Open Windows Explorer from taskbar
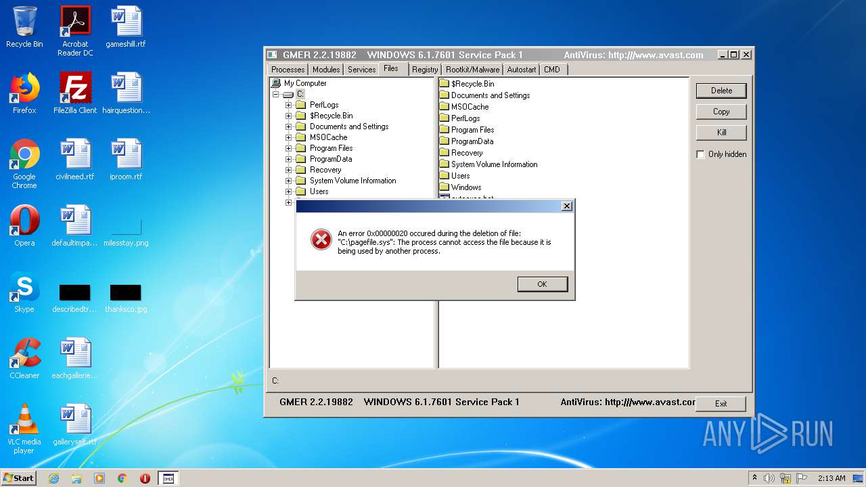This screenshot has height=487, width=866. click(76, 478)
